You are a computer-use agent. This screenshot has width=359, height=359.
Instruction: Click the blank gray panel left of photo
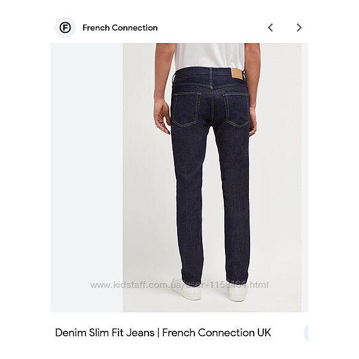pos(87,178)
